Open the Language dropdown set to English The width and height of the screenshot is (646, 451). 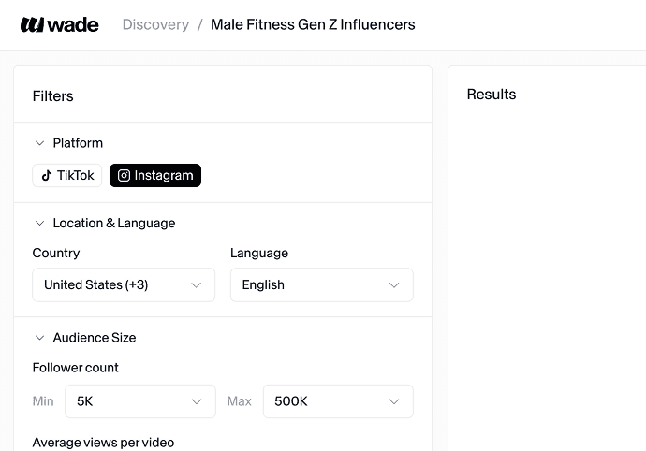point(321,284)
